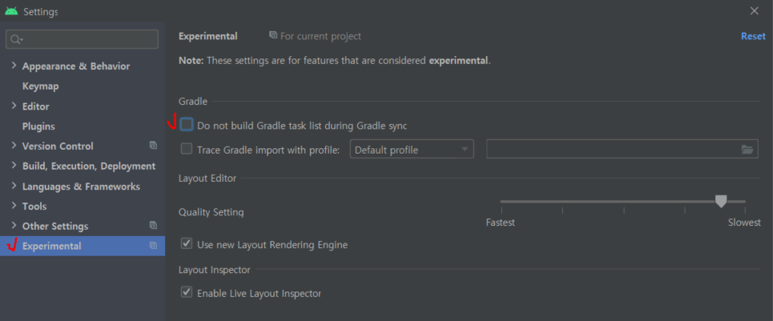Disable Enable Live Layout Inspector checkbox

187,292
